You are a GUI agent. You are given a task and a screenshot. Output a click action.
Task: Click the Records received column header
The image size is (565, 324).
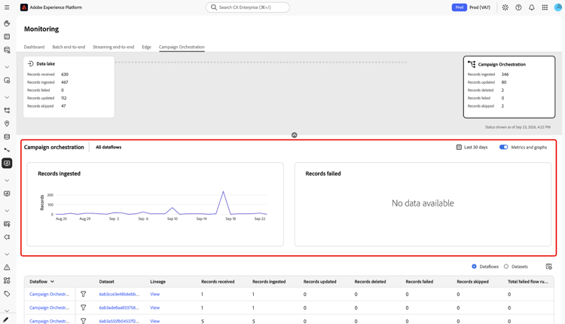[x=218, y=282]
